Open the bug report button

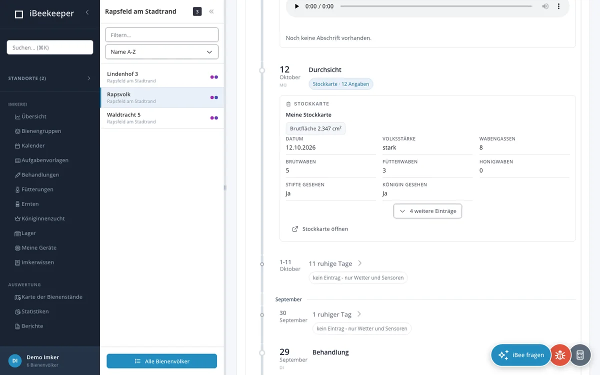pyautogui.click(x=560, y=355)
